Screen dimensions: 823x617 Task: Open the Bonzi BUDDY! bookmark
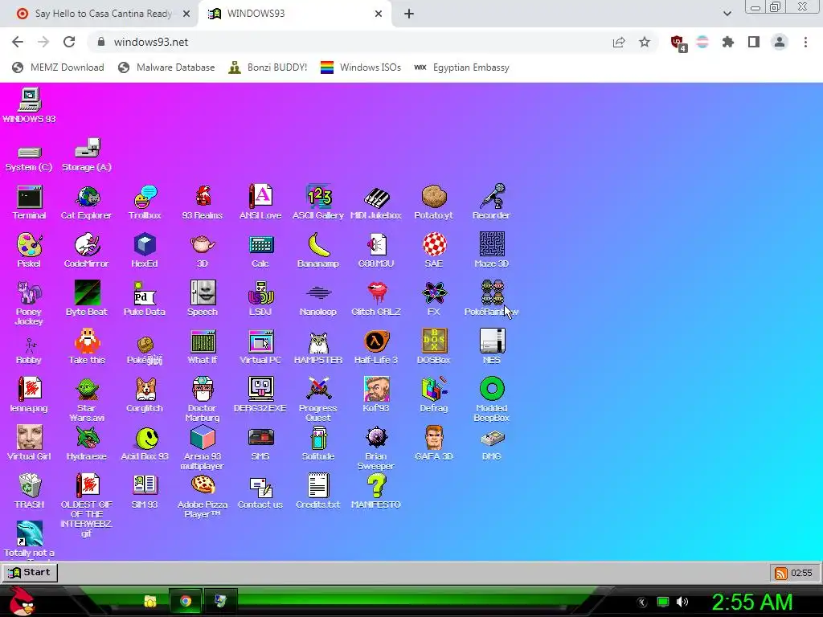pyautogui.click(x=268, y=67)
